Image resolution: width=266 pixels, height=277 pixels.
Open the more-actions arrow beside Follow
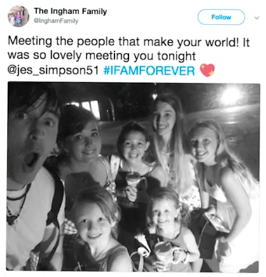257,18
